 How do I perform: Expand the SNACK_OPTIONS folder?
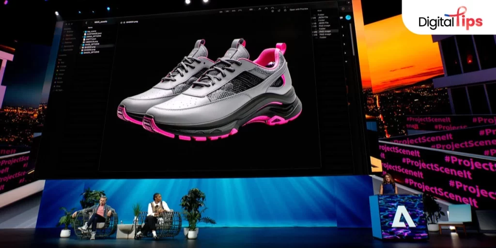coord(80,53)
